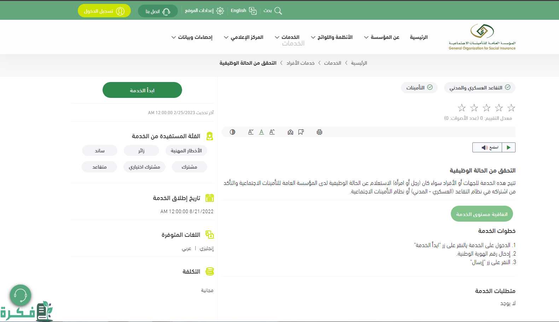Screen dimensions: 559x322
Task: Click the bookmark icon in toolbar
Action: pos(301,132)
